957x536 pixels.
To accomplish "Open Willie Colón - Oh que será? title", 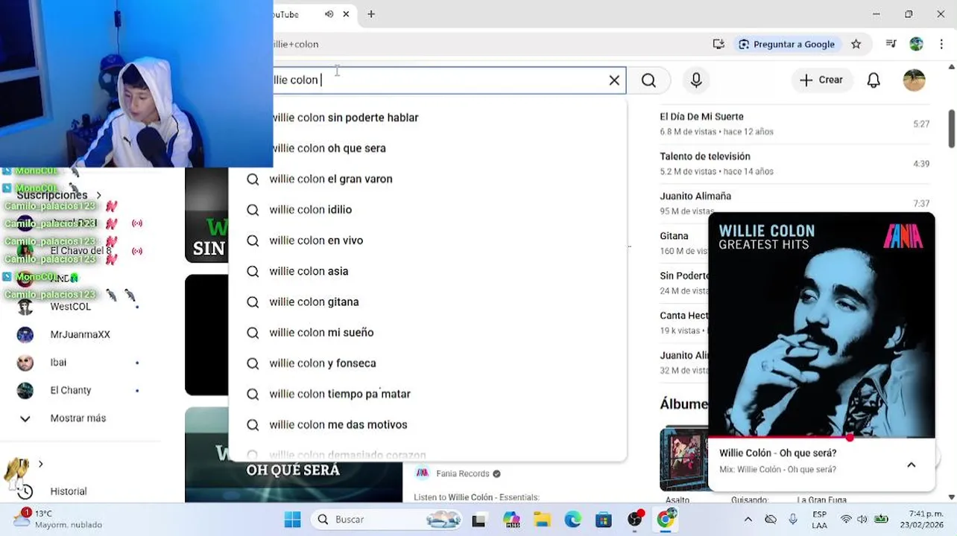I will tap(777, 453).
